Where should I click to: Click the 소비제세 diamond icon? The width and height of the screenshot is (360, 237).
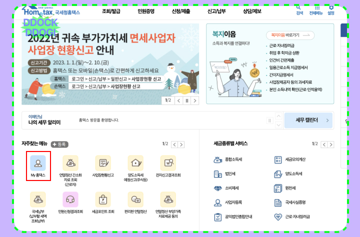(x=217, y=188)
